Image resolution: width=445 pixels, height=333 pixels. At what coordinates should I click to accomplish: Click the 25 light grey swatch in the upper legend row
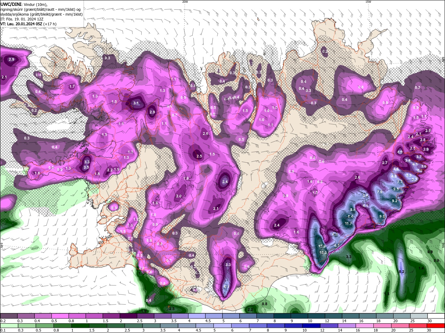419,316
